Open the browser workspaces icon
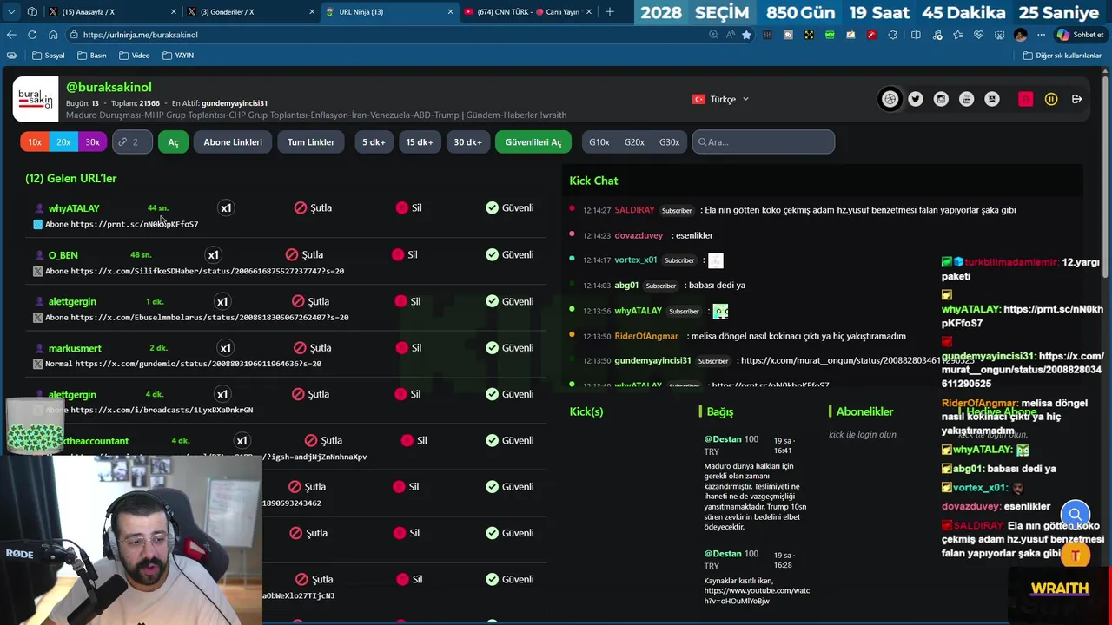This screenshot has height=625, width=1112. point(32,12)
